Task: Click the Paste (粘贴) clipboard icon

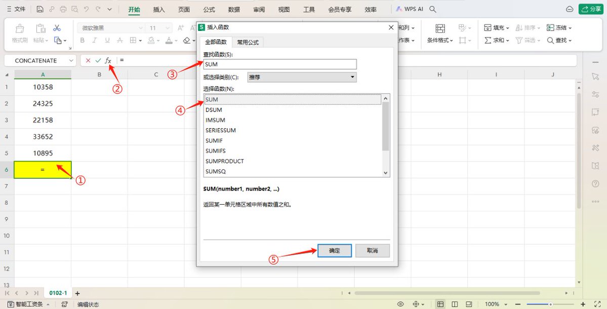Action: coord(41,28)
